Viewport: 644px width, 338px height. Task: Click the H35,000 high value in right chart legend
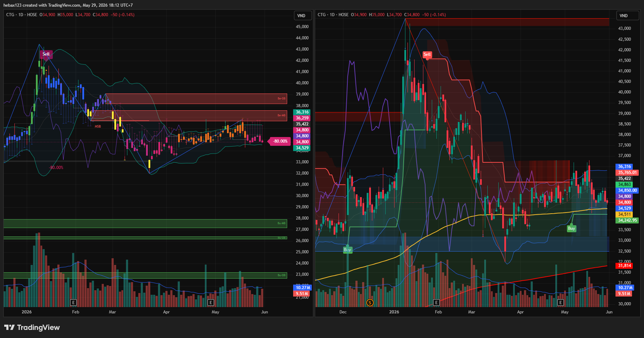377,15
